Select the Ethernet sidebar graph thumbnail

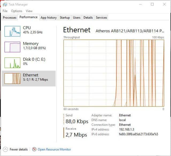pyautogui.click(x=12, y=79)
